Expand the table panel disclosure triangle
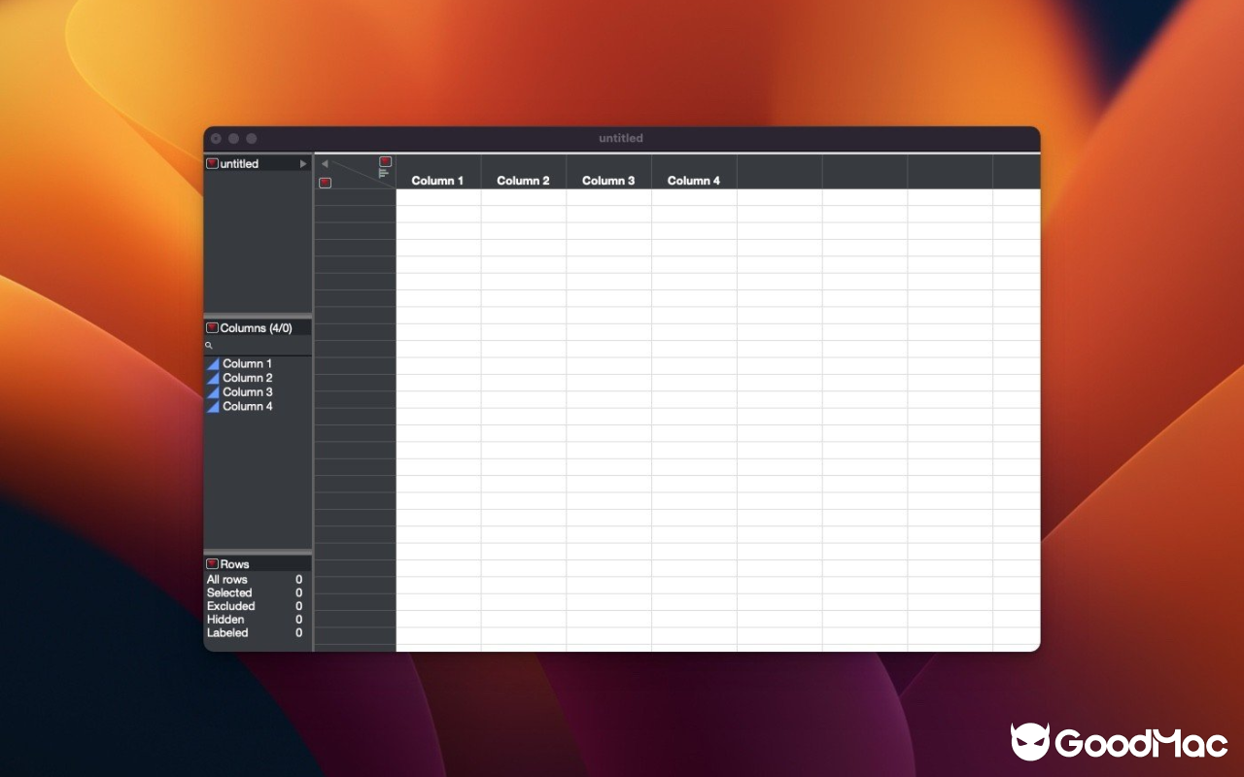The height and width of the screenshot is (777, 1244). tap(303, 163)
